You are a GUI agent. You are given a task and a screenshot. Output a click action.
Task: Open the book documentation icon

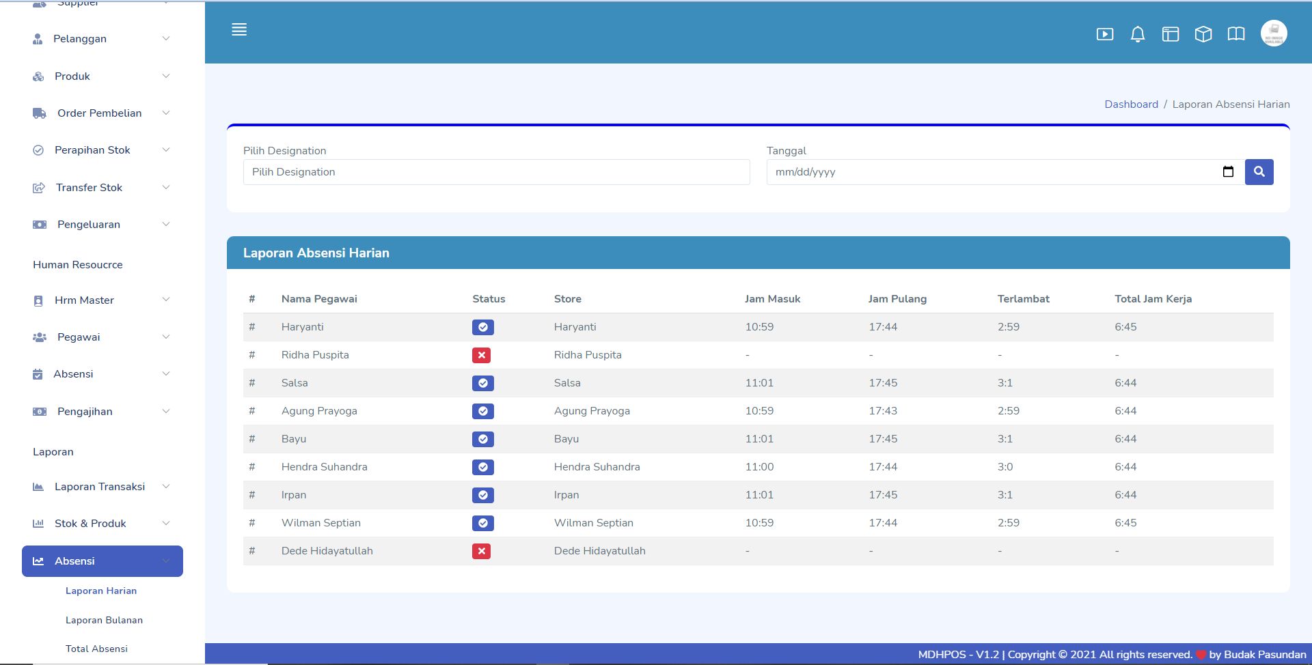pyautogui.click(x=1235, y=34)
